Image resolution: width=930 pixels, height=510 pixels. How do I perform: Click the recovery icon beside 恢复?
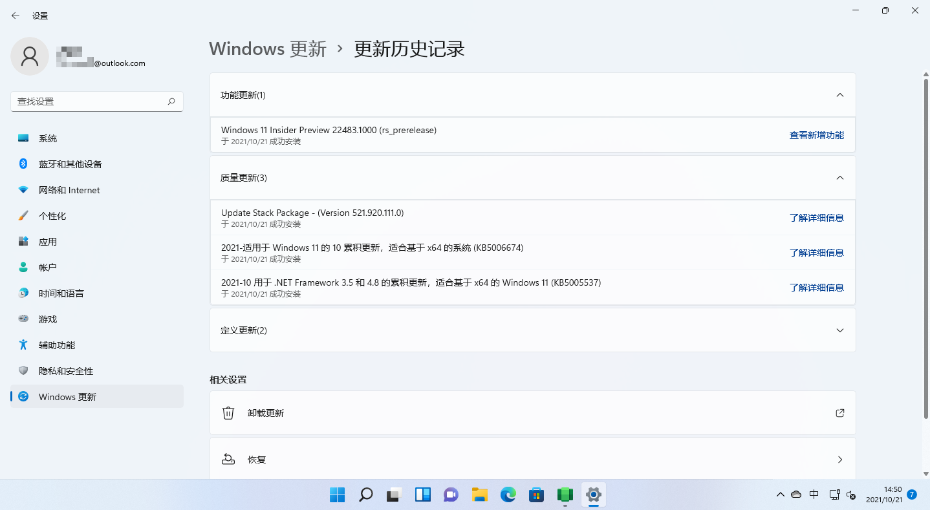click(x=228, y=460)
